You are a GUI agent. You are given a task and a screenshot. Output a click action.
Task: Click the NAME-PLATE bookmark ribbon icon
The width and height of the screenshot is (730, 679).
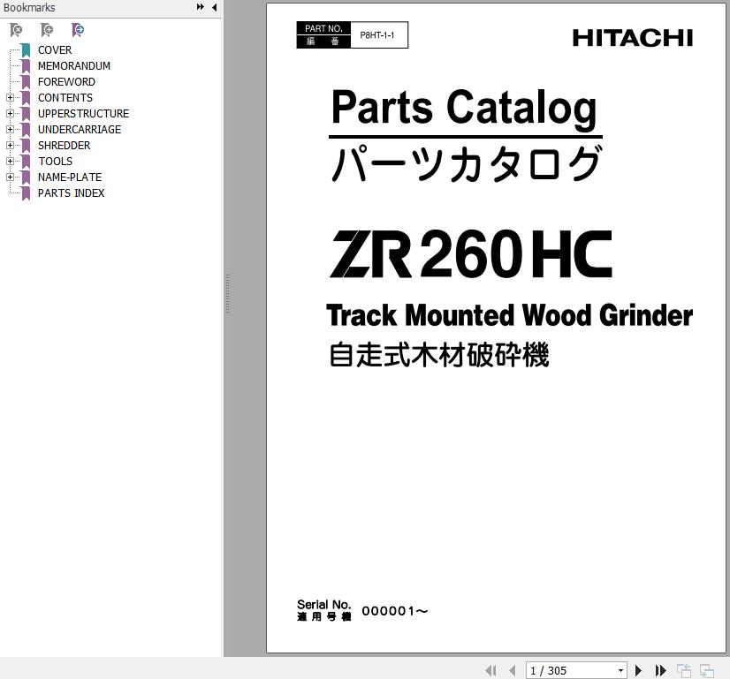27,177
